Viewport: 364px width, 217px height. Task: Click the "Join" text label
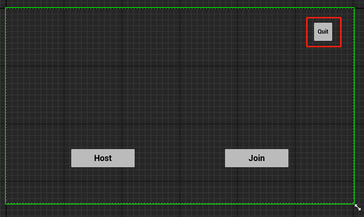click(257, 158)
